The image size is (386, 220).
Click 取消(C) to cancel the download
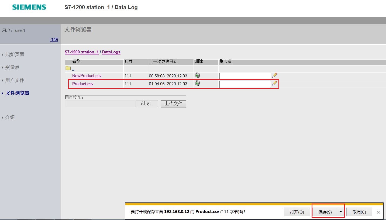coord(359,212)
